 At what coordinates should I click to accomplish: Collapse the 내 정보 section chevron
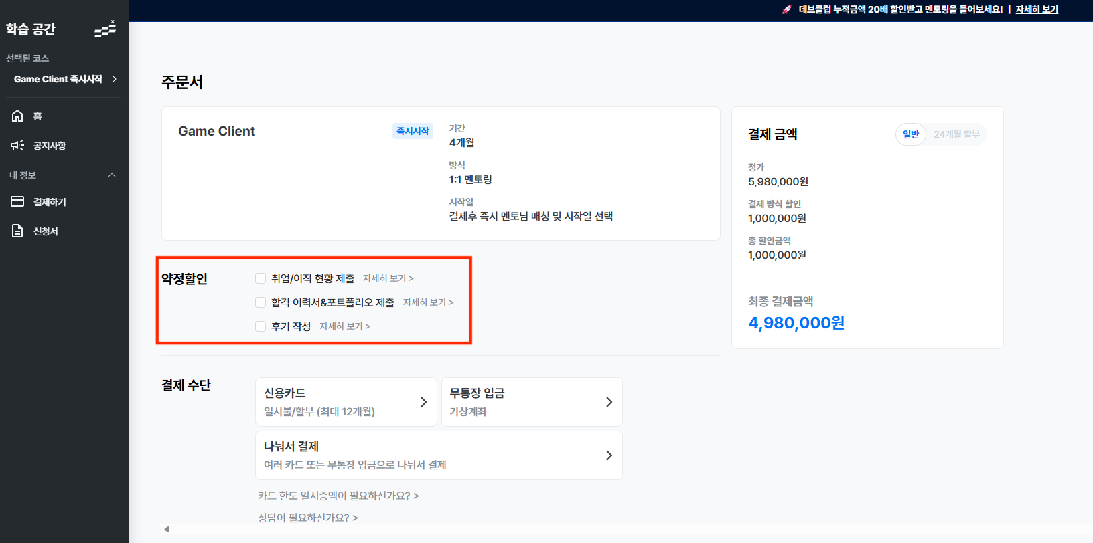(112, 175)
